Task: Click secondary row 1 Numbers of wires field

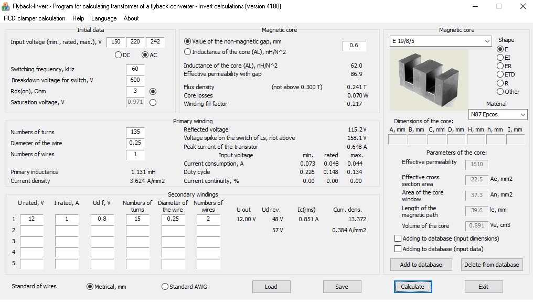Action: 208,219
